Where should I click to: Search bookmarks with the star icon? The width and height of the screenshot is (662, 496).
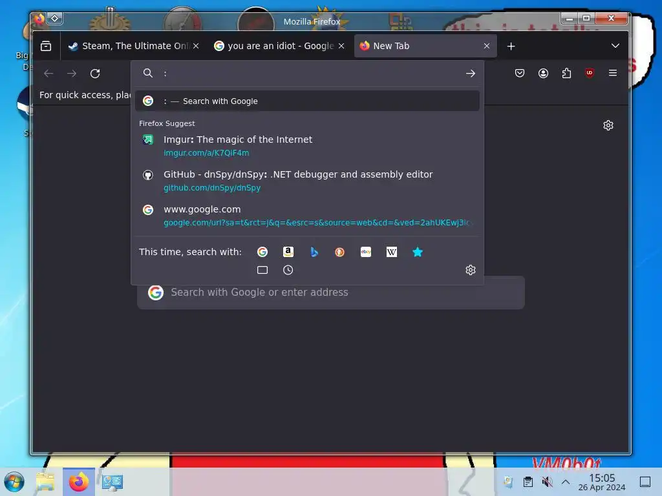pos(417,252)
